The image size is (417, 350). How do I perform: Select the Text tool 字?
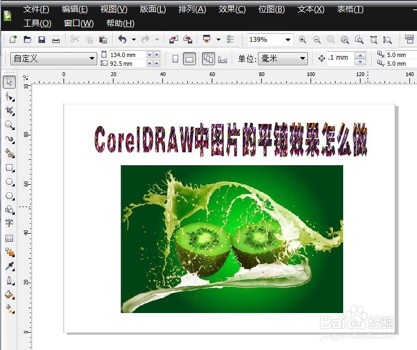(x=9, y=223)
